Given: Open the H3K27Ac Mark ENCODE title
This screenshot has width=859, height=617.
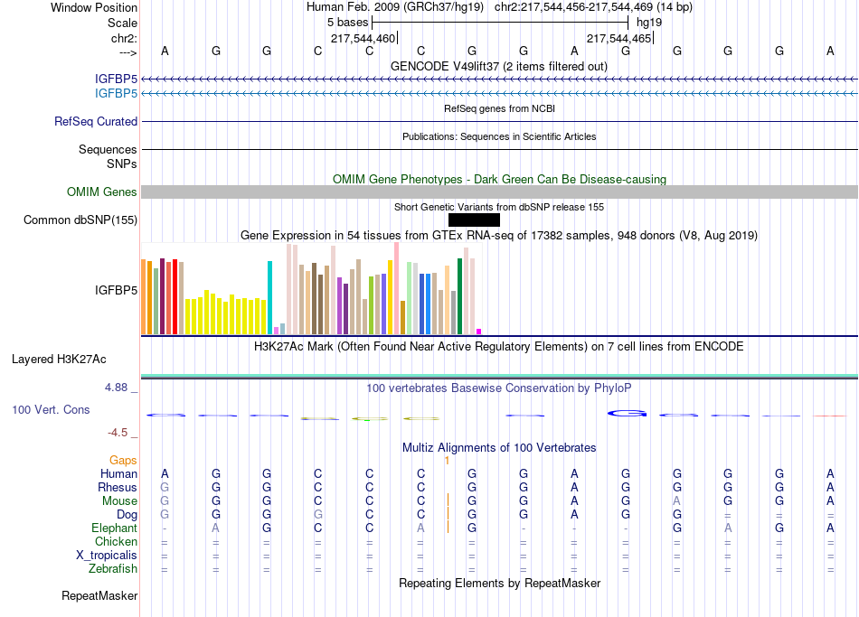Looking at the screenshot, I should click(x=499, y=347).
